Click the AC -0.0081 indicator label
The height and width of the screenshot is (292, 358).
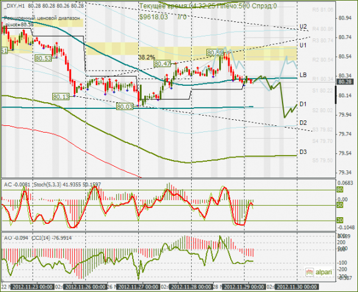pyautogui.click(x=16, y=184)
